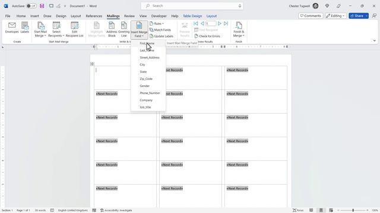
Task: Click the record number input box
Action: coord(211,24)
